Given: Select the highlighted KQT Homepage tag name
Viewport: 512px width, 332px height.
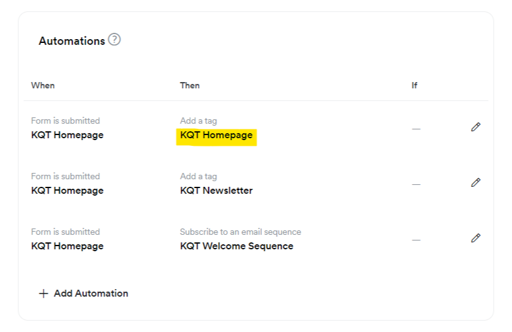Looking at the screenshot, I should (216, 135).
